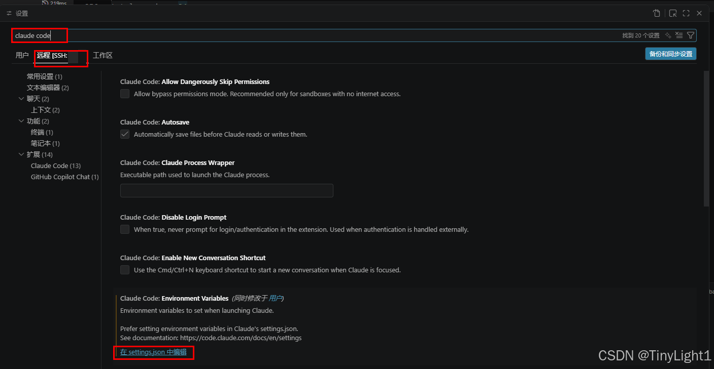Click the Enable New Conversation Shortcut title
The width and height of the screenshot is (714, 369).
pyautogui.click(x=193, y=258)
